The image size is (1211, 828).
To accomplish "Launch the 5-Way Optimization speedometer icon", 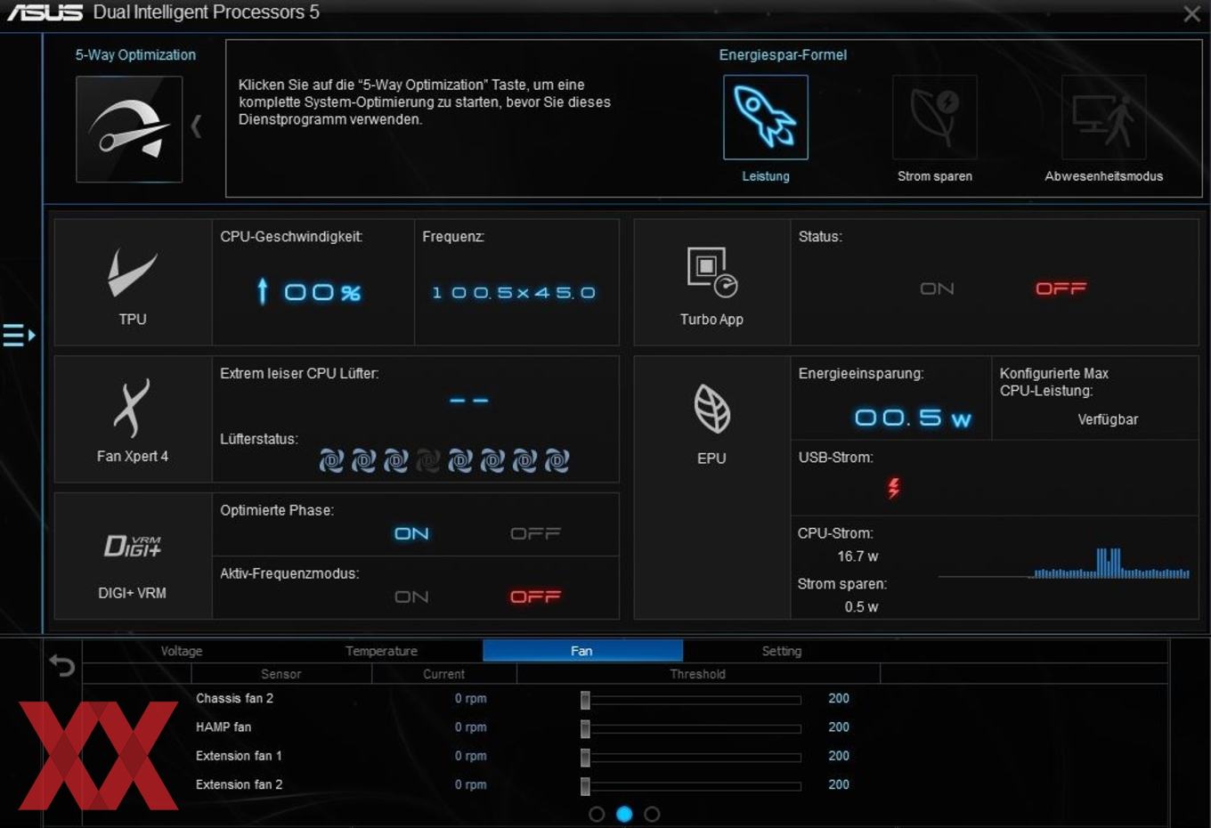I will pyautogui.click(x=129, y=129).
